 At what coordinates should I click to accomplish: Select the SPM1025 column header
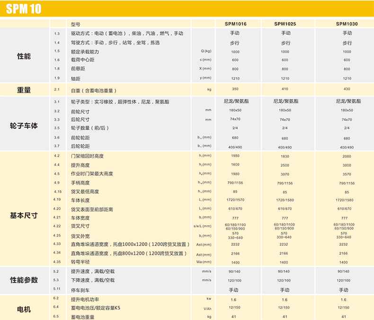pyautogui.click(x=285, y=24)
